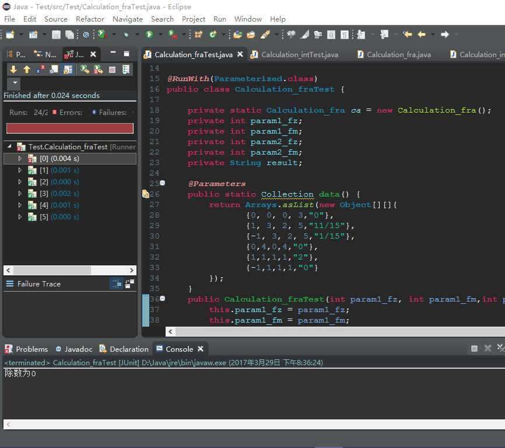Open the JUnit Test Run History icon
Screen dimensions: 505x448
[x=126, y=69]
